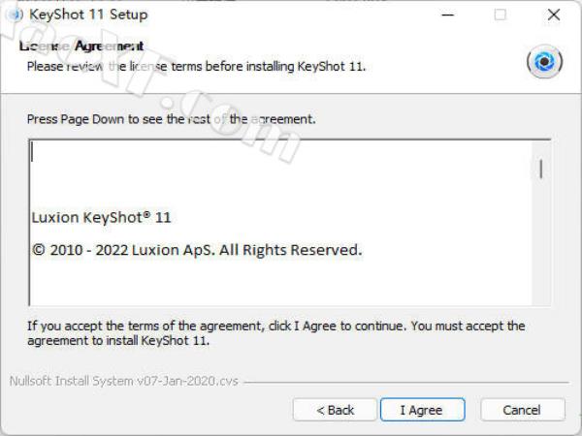Click the scrollbar track below the thumb
Screen dimensions: 582x436
(541, 243)
